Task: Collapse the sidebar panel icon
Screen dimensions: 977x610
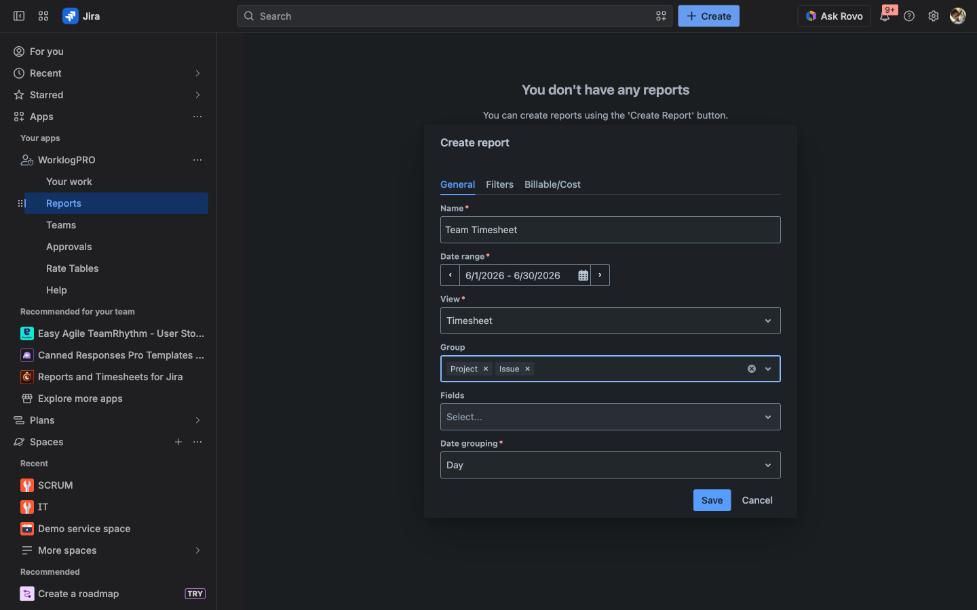Action: [19, 16]
